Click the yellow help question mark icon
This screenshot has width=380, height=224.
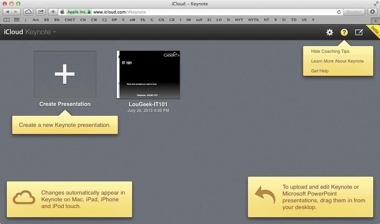tap(344, 32)
